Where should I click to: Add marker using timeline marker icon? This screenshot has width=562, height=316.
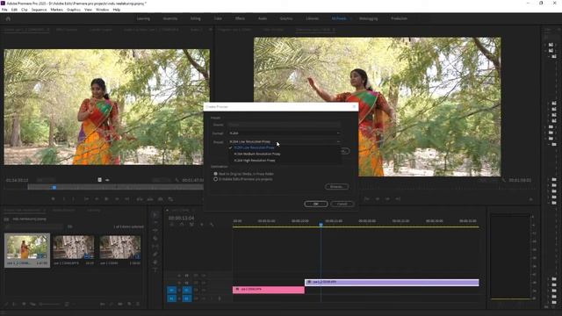pyautogui.click(x=202, y=225)
